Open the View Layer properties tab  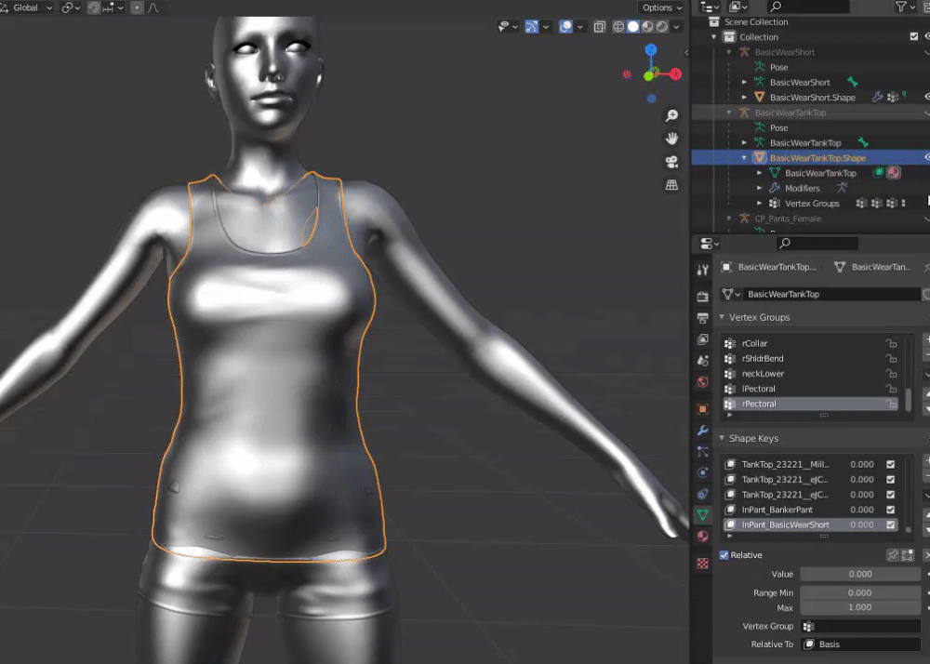point(703,339)
